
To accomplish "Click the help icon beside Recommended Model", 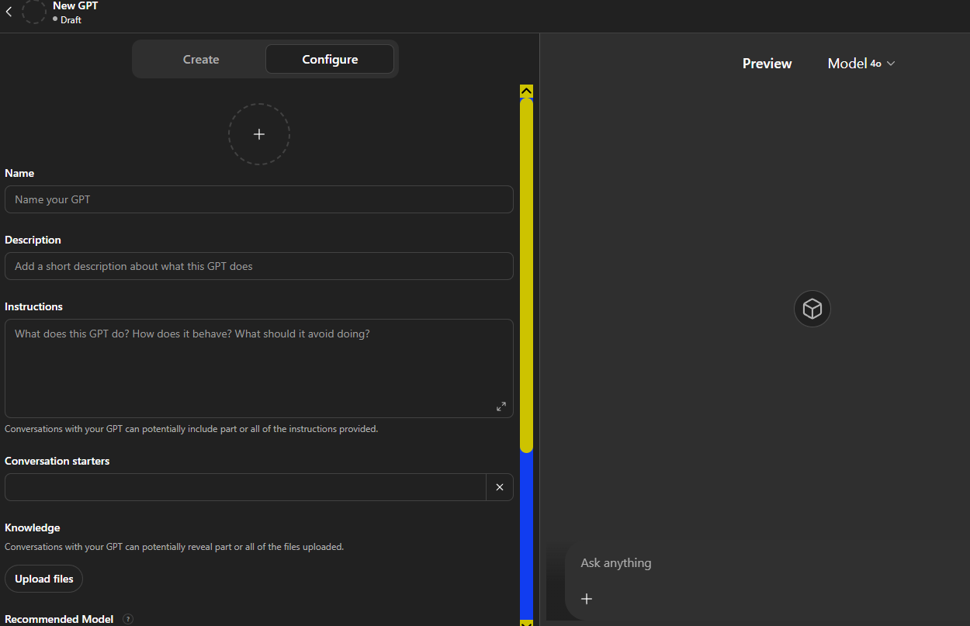I will (128, 619).
